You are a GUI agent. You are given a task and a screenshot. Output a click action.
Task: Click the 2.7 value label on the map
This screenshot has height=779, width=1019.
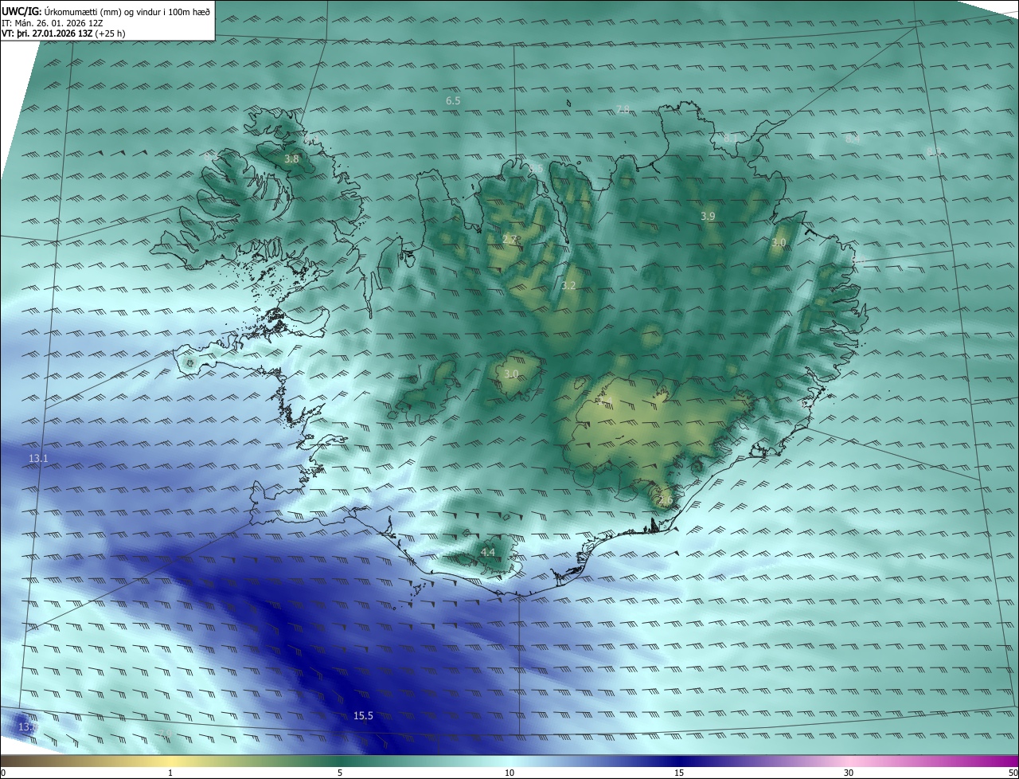(x=509, y=239)
